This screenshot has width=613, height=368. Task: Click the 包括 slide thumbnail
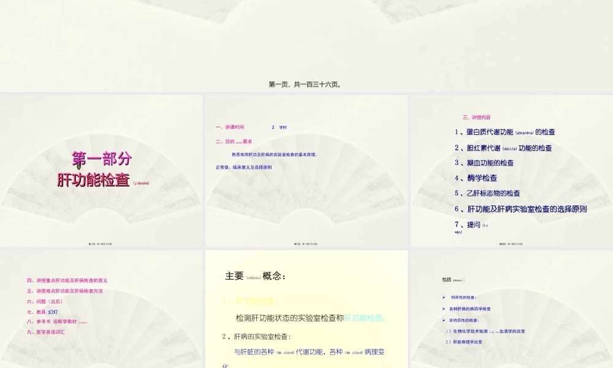click(x=511, y=307)
